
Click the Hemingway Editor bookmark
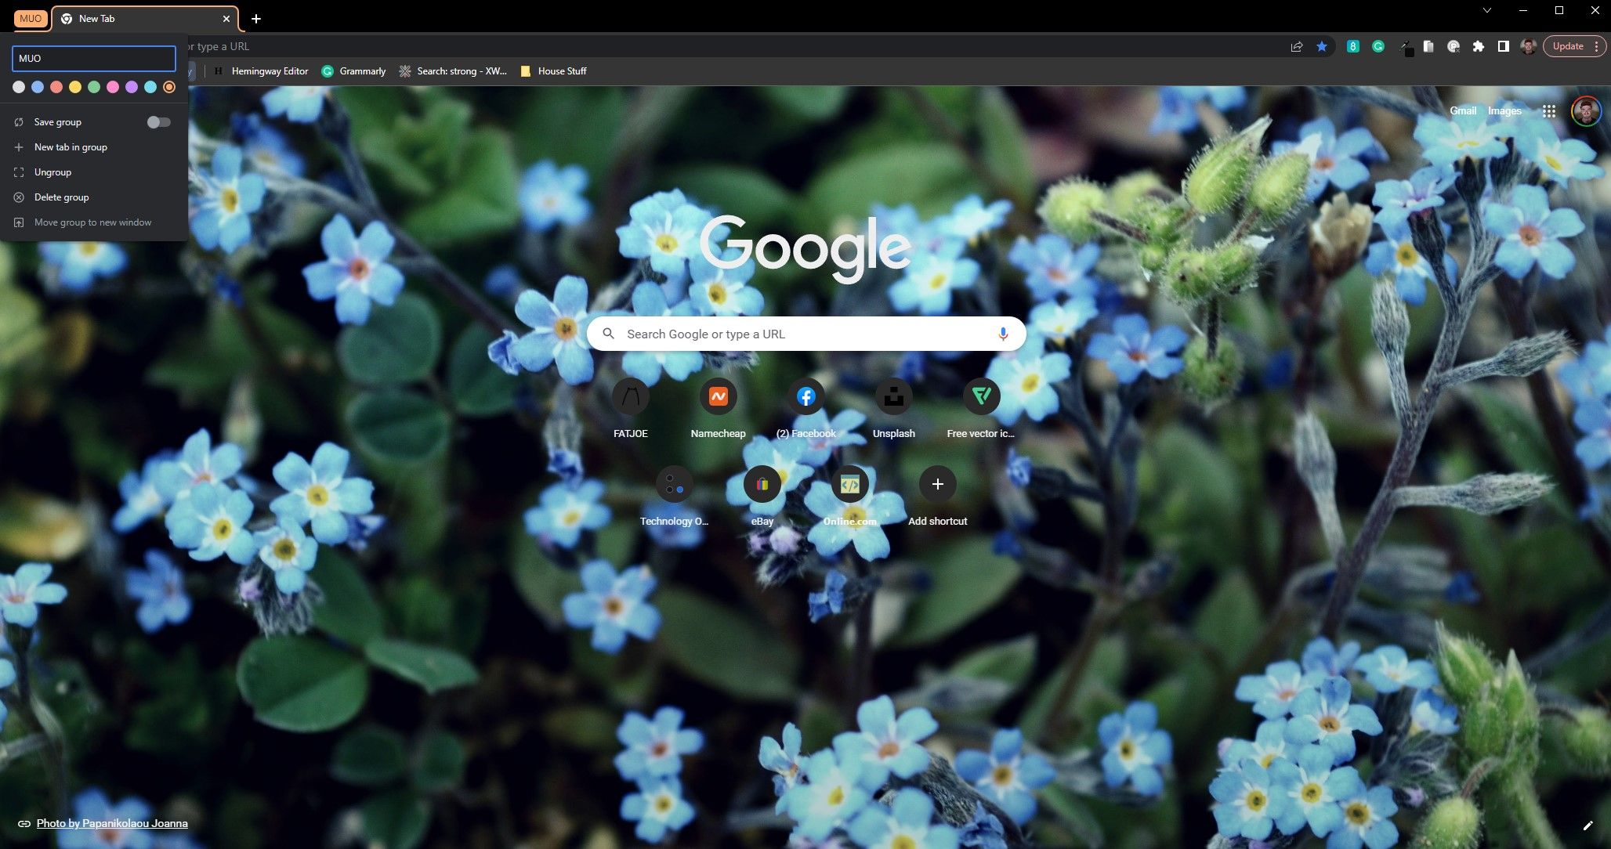[x=270, y=70]
